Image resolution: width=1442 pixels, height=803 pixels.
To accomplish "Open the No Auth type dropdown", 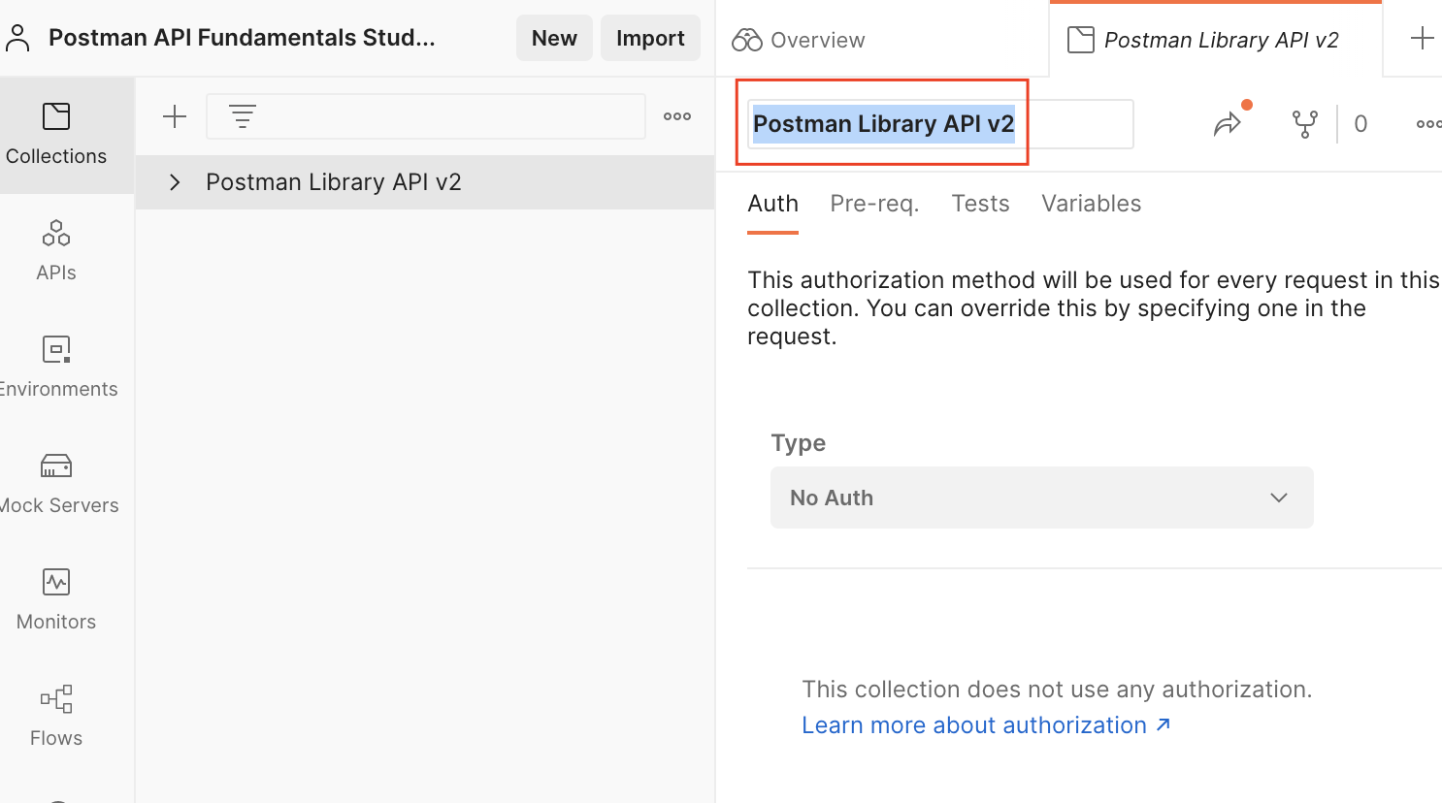I will 1042,498.
